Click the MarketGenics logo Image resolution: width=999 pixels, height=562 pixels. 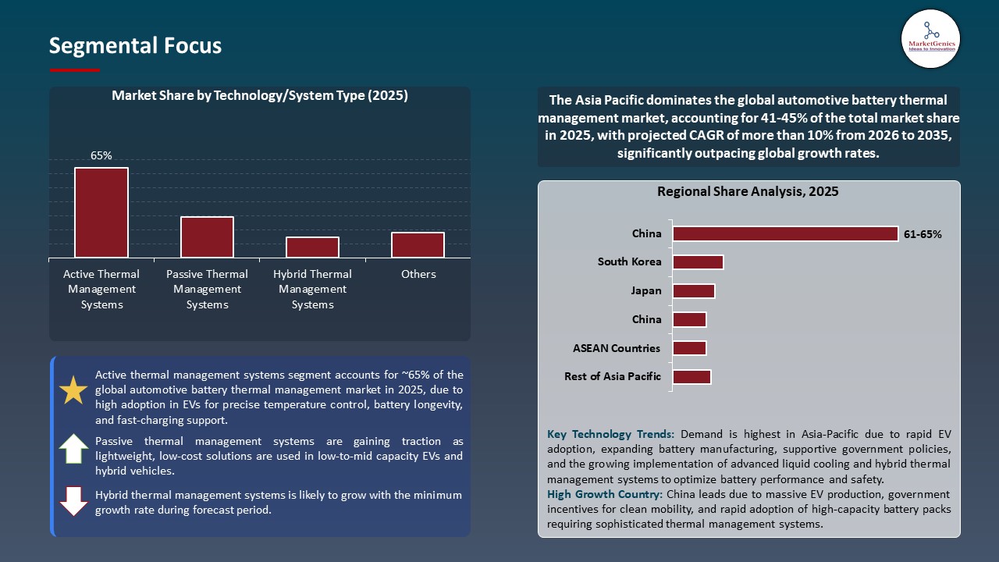pos(930,39)
